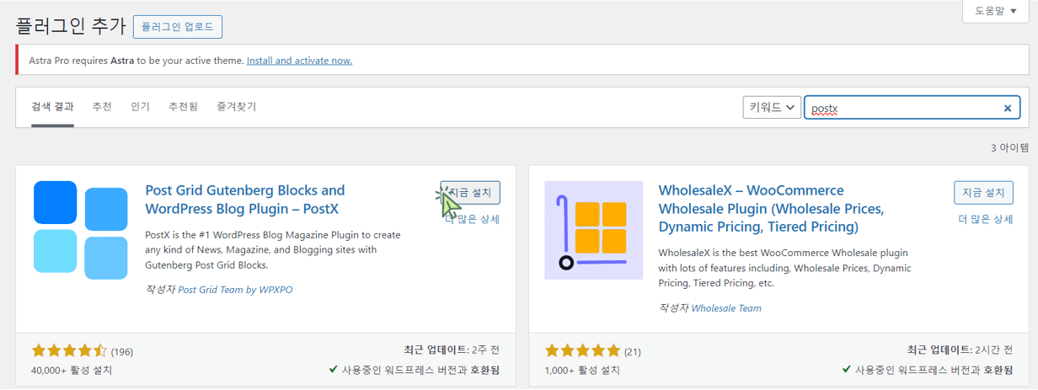
Task: Open author link Wholesale Team
Action: pyautogui.click(x=726, y=308)
